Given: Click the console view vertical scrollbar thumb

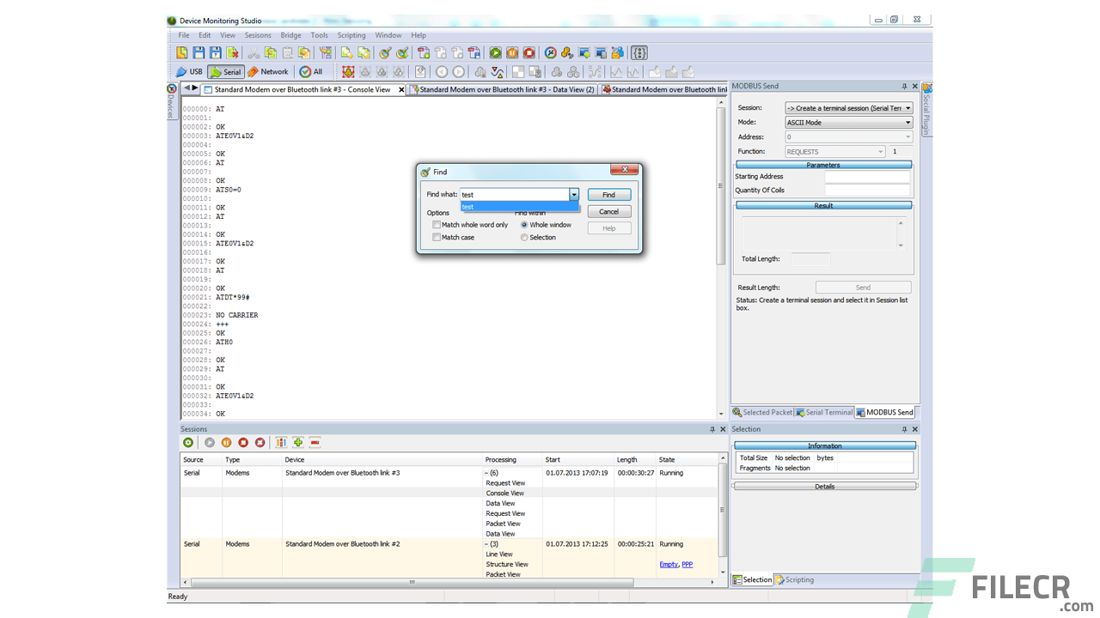Looking at the screenshot, I should (x=720, y=185).
